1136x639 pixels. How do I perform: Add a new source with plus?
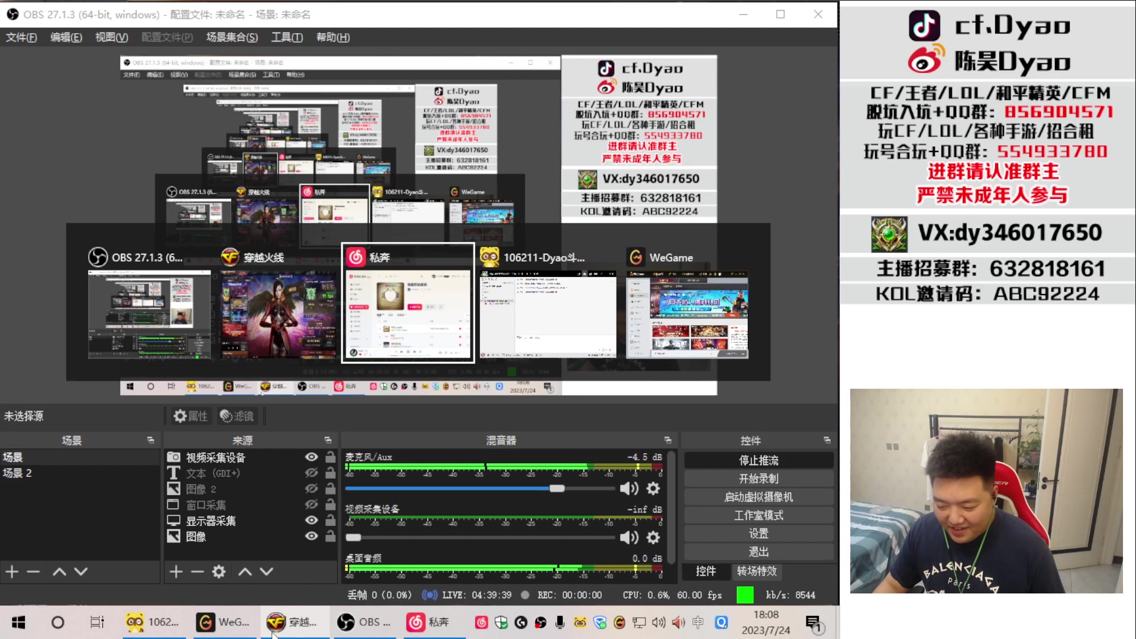click(x=176, y=572)
